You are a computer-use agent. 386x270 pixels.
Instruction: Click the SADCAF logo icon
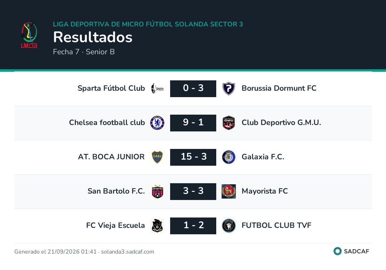(x=337, y=251)
